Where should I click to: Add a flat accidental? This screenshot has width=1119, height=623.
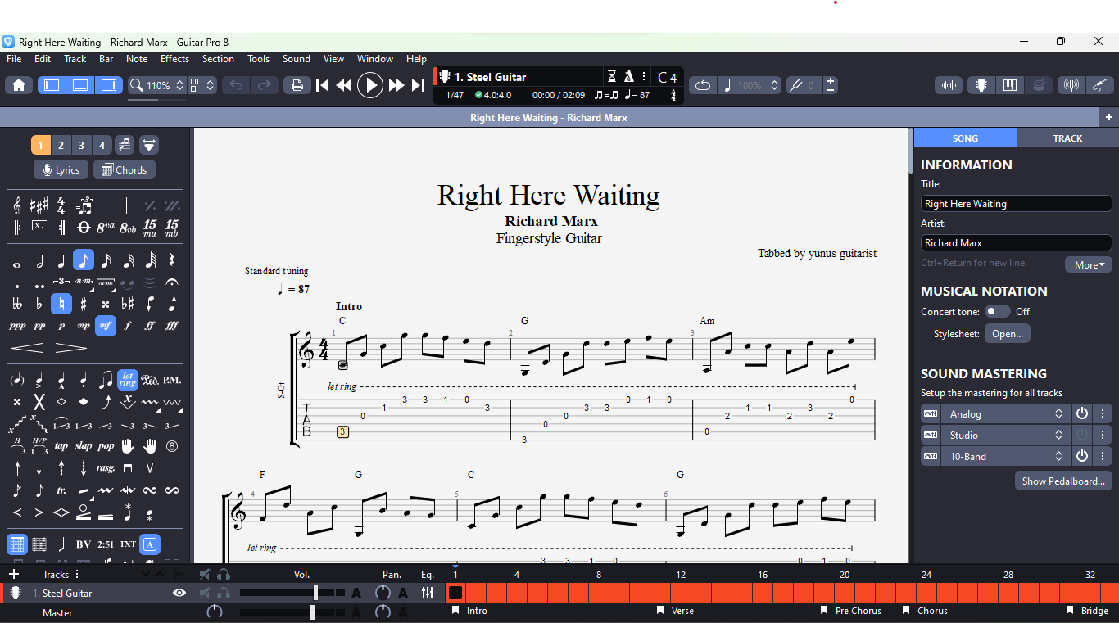(x=39, y=305)
